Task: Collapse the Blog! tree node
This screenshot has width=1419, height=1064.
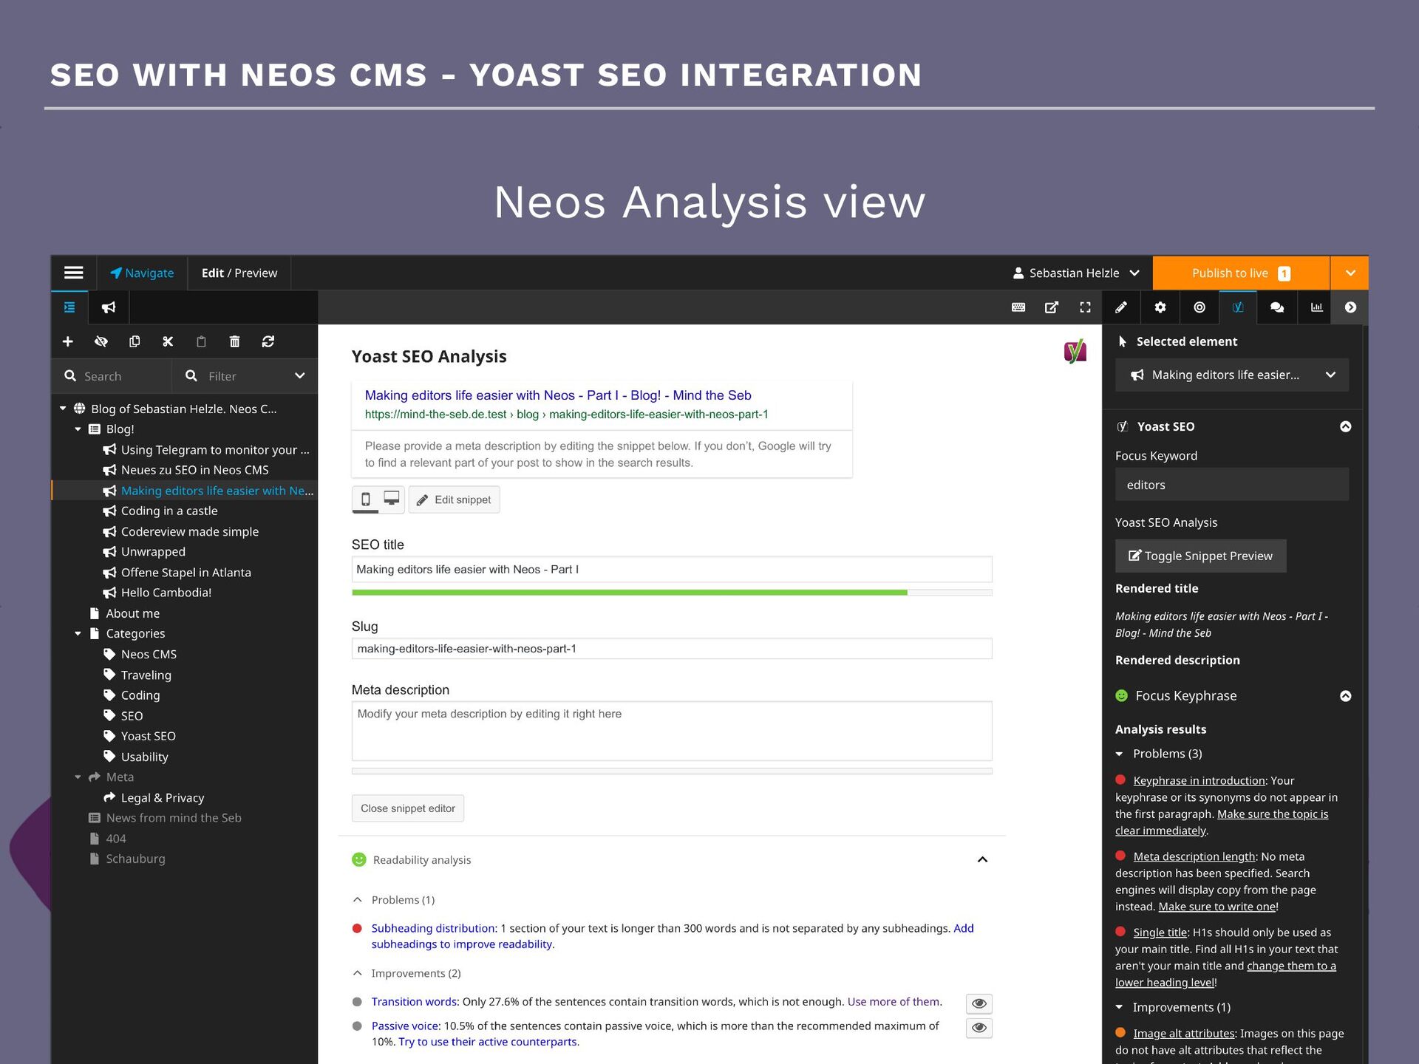Action: [x=78, y=429]
